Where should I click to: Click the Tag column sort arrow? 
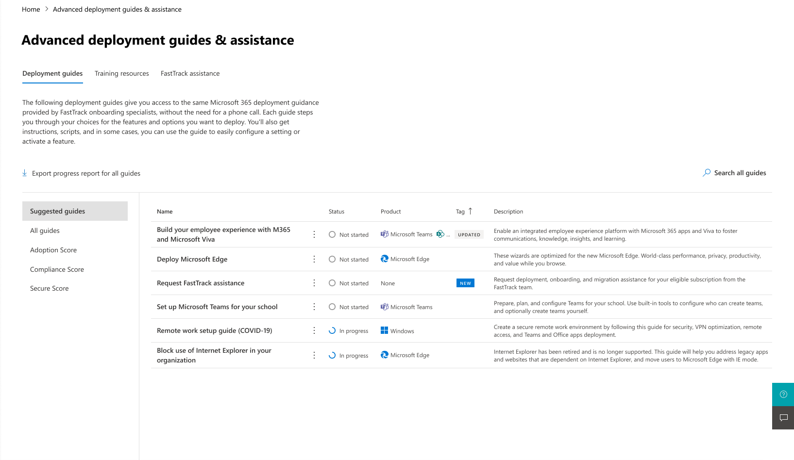[470, 211]
